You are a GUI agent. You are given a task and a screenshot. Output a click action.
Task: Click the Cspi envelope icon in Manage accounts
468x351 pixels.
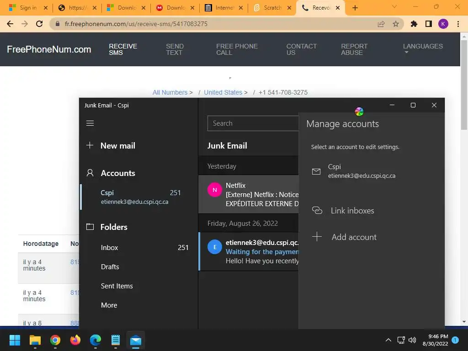(316, 171)
